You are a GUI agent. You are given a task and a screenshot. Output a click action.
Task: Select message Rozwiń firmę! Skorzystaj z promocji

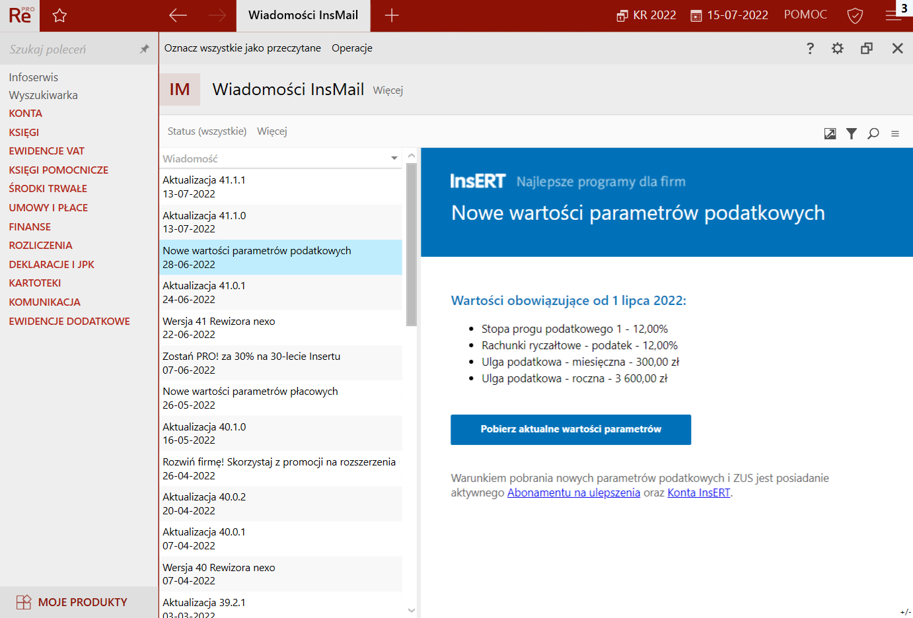click(x=281, y=469)
